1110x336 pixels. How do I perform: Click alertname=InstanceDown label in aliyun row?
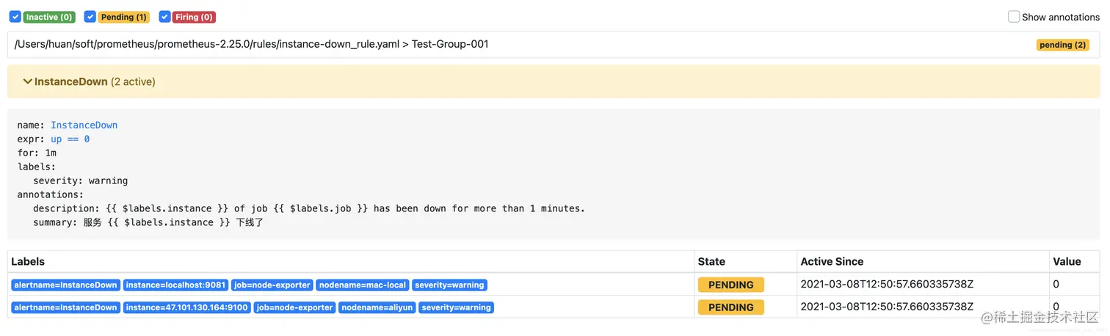point(65,307)
